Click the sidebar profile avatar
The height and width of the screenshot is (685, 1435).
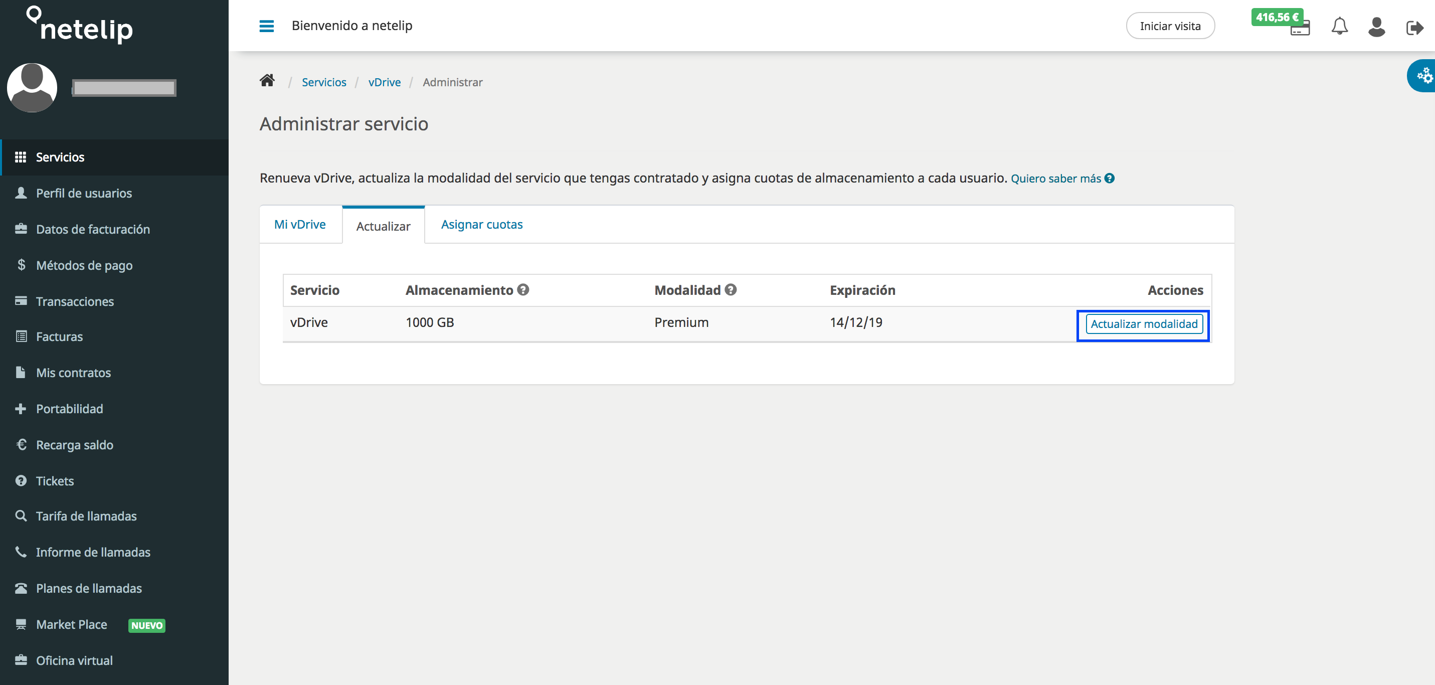(x=32, y=88)
